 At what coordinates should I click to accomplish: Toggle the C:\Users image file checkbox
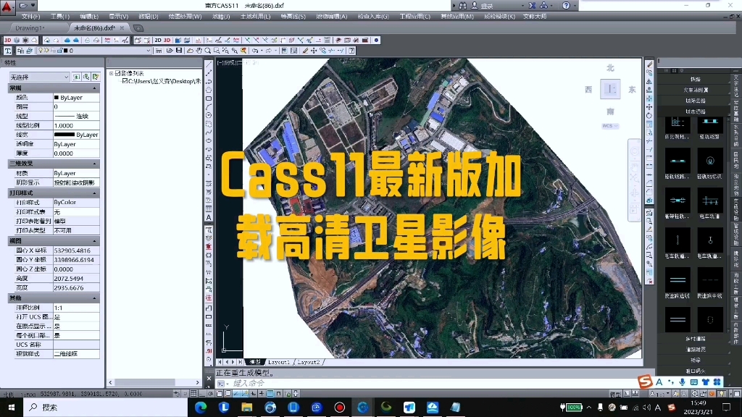coord(125,81)
